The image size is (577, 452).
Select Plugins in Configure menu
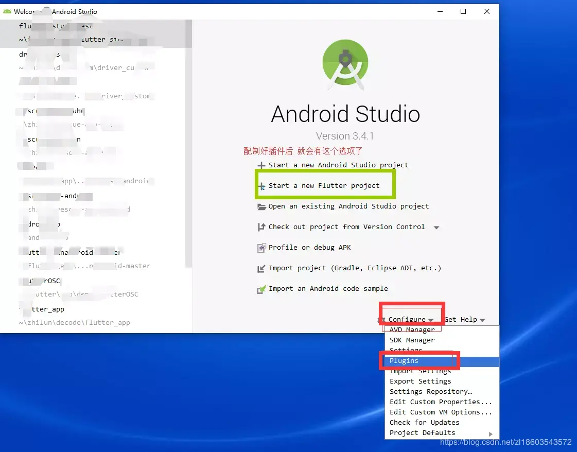coord(442,361)
